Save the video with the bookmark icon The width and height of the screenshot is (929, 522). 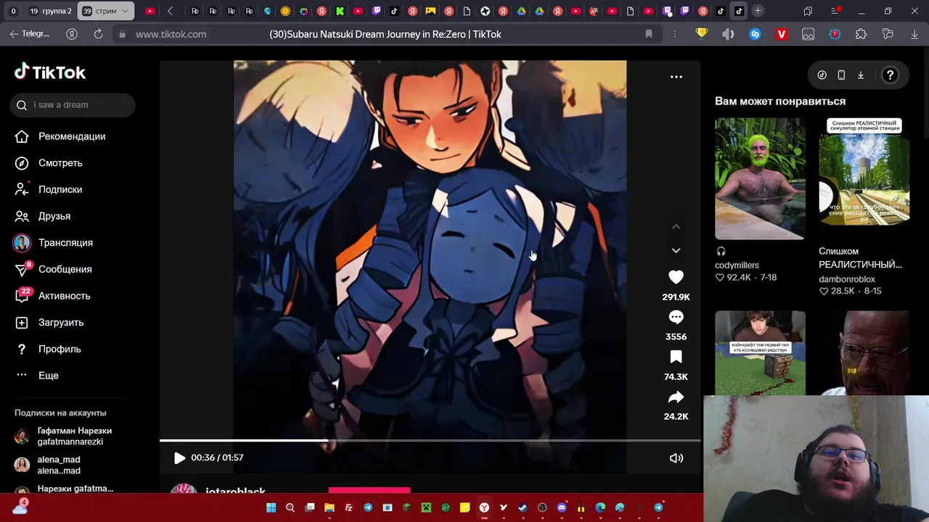(676, 357)
